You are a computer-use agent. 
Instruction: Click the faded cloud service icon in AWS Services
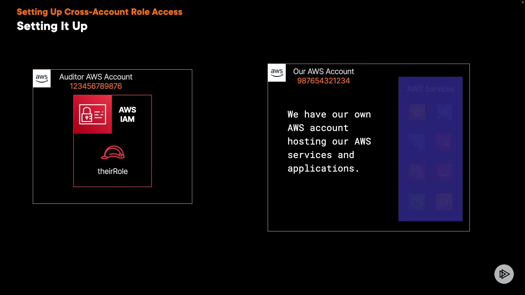(444, 172)
